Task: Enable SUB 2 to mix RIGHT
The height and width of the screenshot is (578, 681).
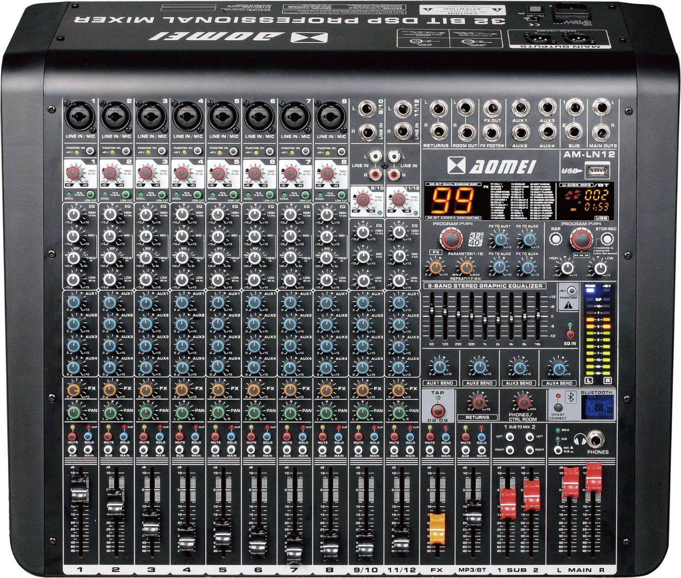Action: tap(530, 450)
